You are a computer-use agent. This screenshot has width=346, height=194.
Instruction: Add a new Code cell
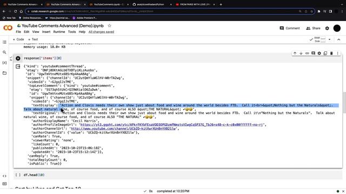tap(18, 39)
